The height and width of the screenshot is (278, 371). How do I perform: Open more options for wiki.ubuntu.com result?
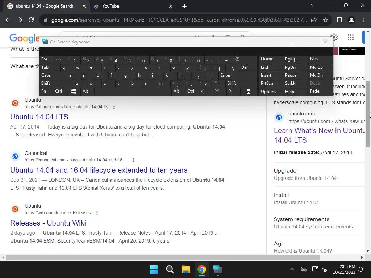pos(97,213)
